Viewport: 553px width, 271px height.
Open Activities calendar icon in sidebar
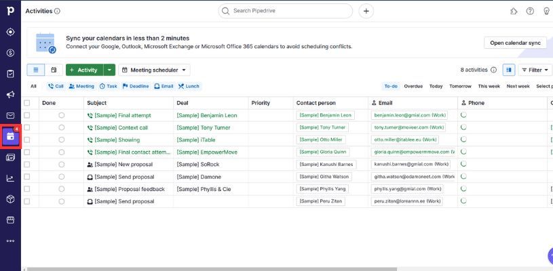[11, 136]
